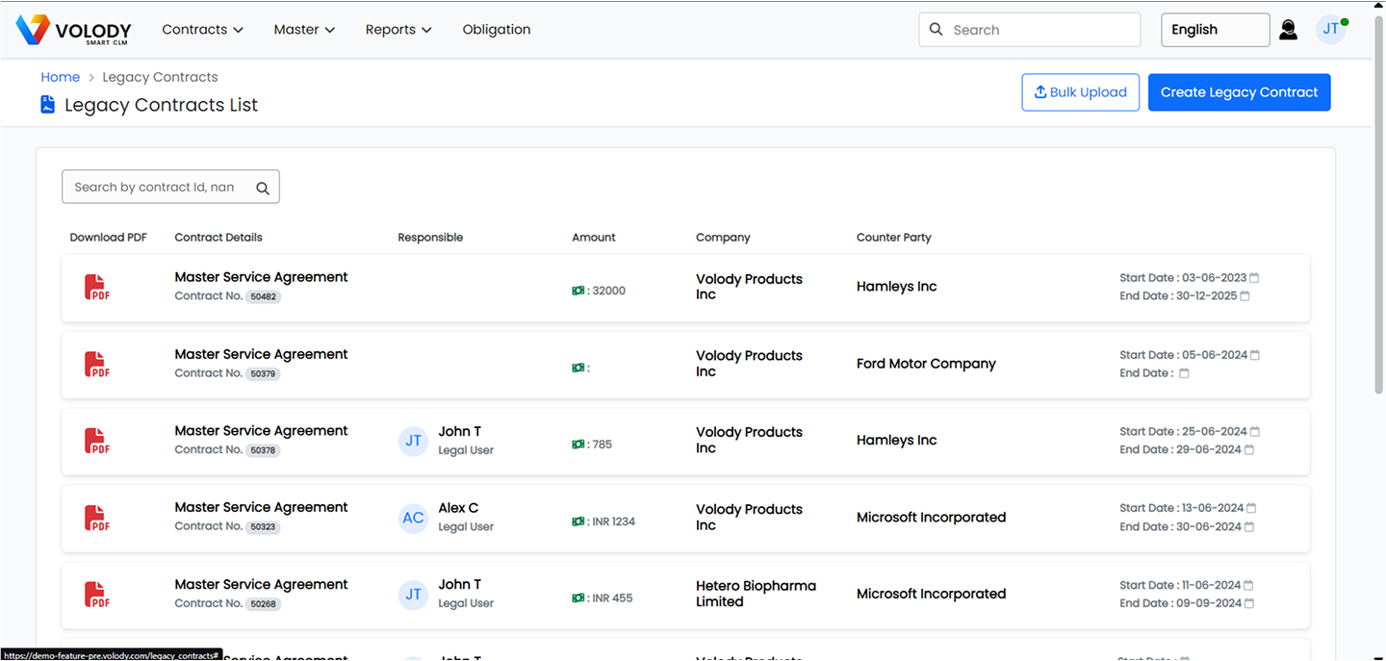Screen dimensions: 1386x661
Task: Download PDF for contract 50379
Action: (x=96, y=365)
